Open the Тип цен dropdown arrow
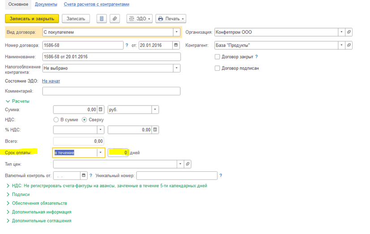 click(x=180, y=164)
